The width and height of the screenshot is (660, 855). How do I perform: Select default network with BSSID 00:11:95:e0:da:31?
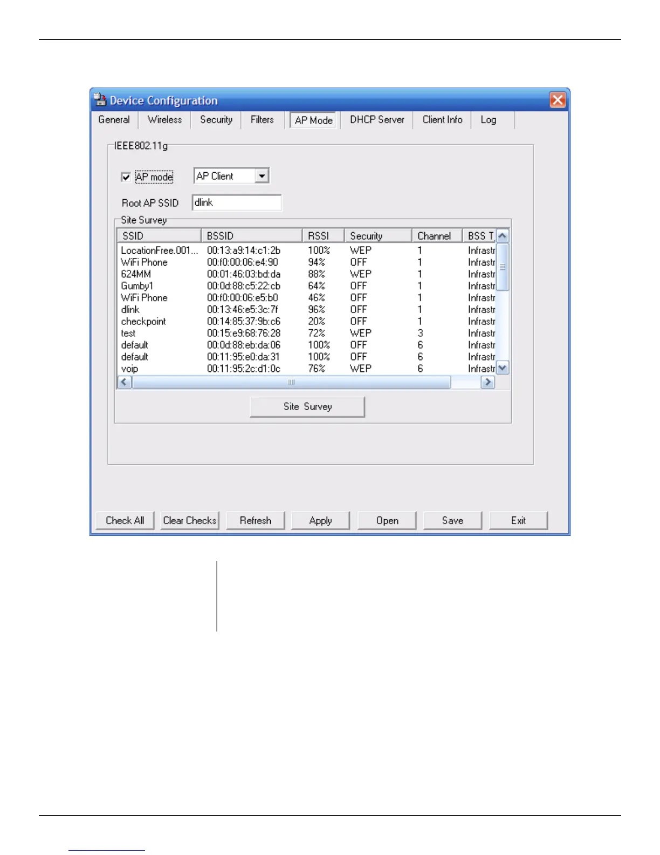click(x=306, y=357)
